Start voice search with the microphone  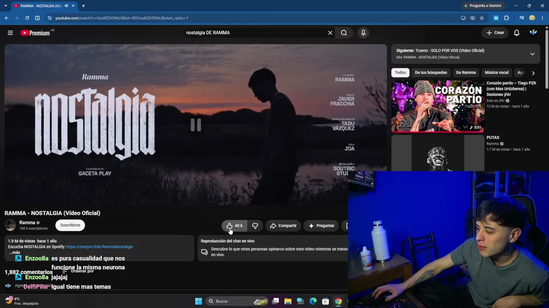[363, 33]
